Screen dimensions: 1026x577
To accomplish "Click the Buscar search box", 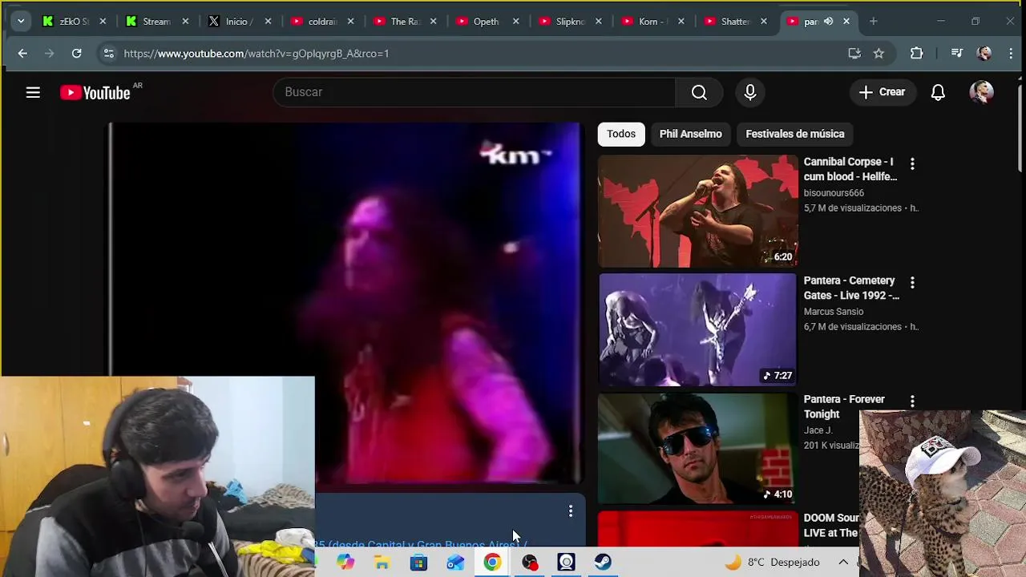I will (x=474, y=92).
